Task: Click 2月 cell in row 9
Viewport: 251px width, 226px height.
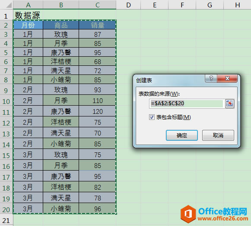Action: coord(28,90)
